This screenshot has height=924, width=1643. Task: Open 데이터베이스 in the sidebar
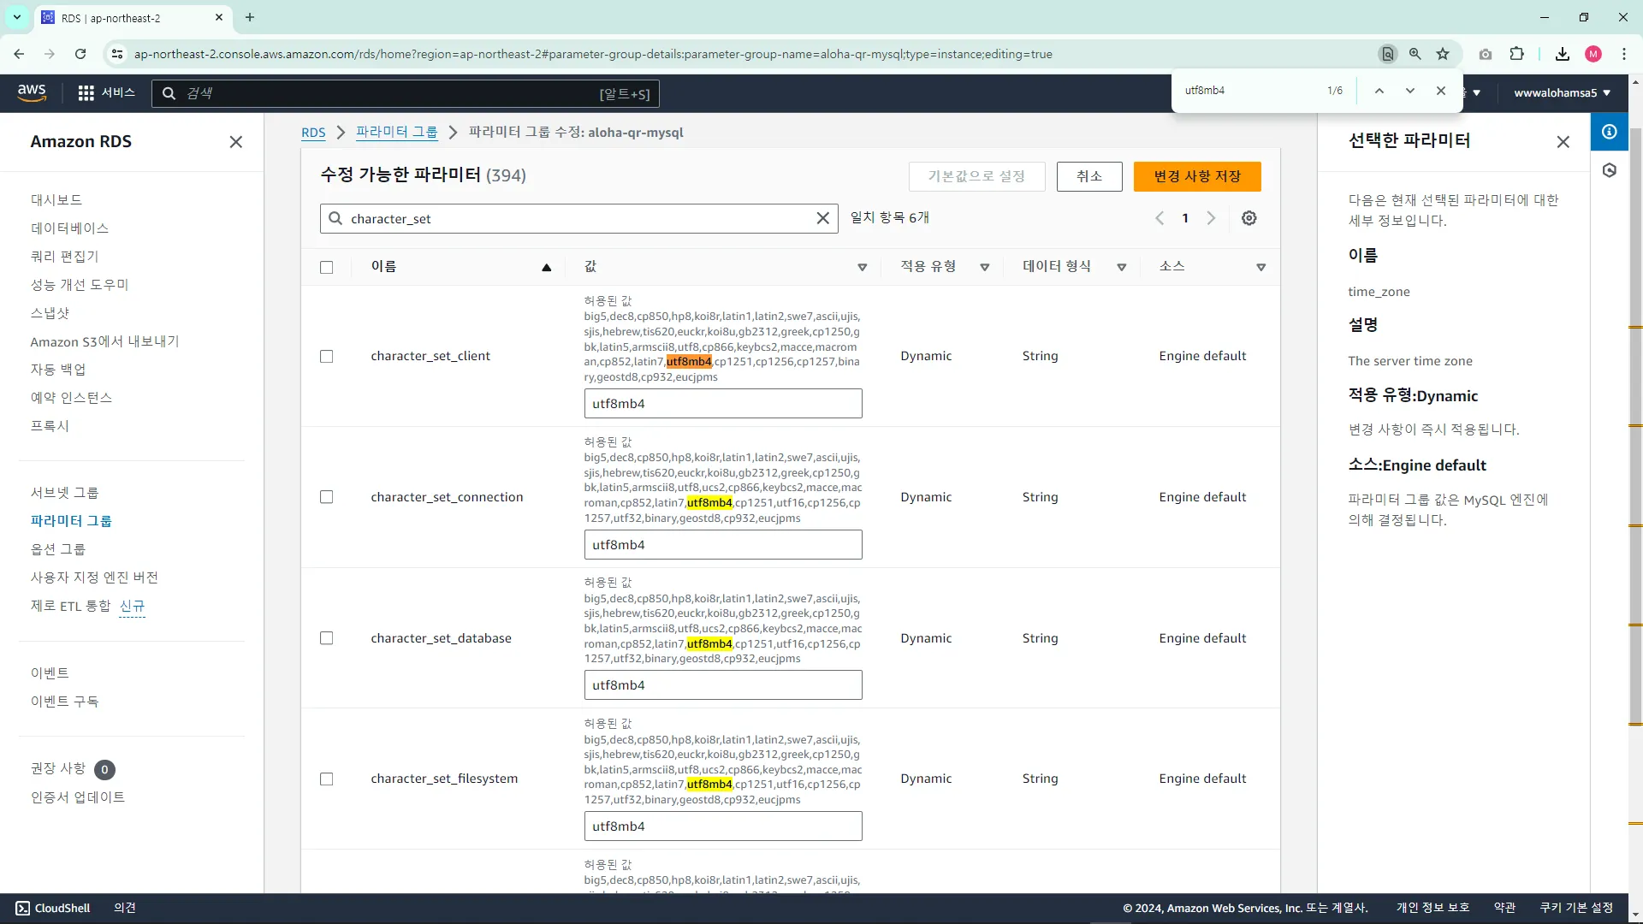(x=69, y=228)
